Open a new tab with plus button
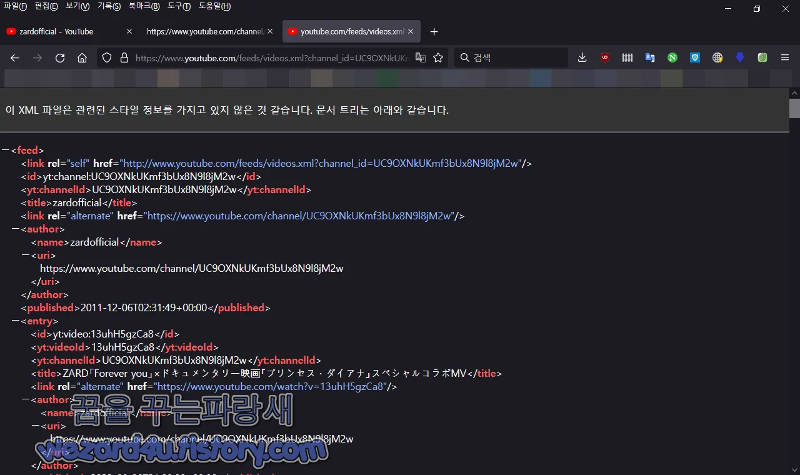The width and height of the screenshot is (800, 475). (x=434, y=32)
